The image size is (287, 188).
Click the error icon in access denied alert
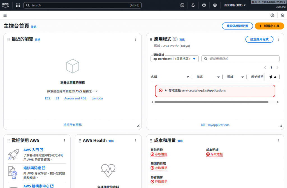coord(161,91)
